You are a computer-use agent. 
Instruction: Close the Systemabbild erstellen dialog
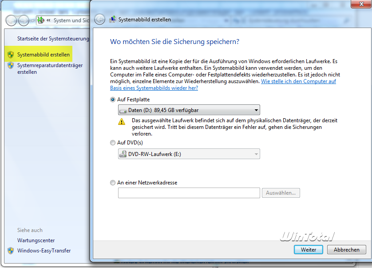tap(361, 4)
